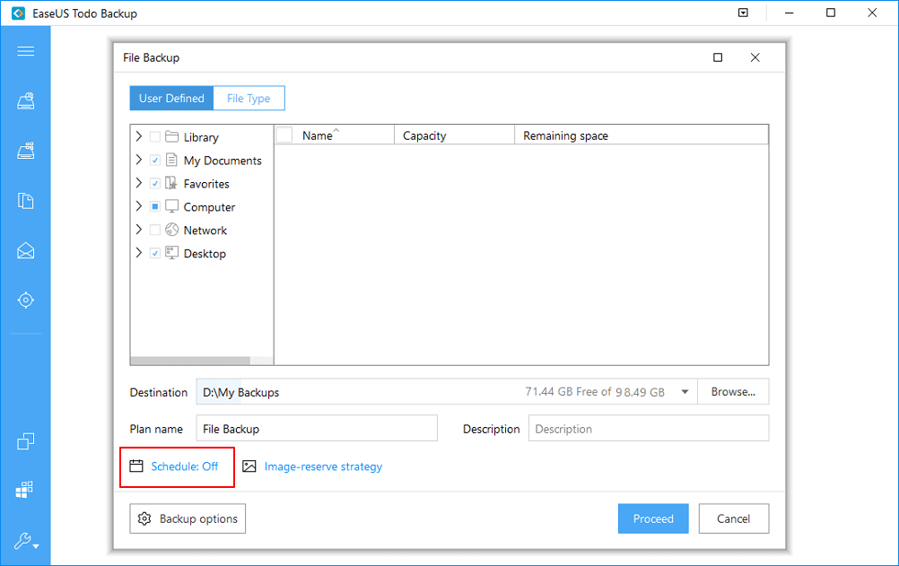Toggle the Computer checkbox

[155, 206]
